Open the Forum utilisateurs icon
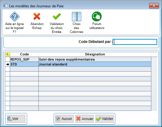The image size is (162, 127). [x=97, y=16]
